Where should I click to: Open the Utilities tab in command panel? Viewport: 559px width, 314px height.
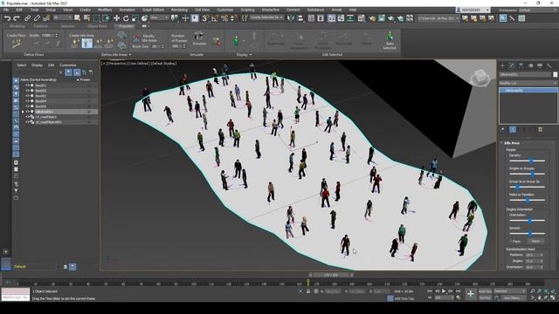549,66
